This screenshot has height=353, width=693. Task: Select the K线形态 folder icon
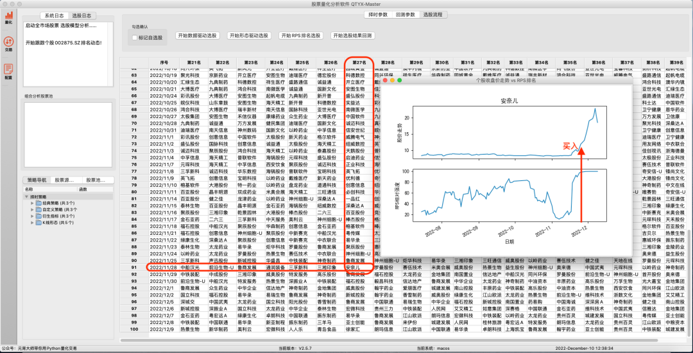pyautogui.click(x=39, y=223)
